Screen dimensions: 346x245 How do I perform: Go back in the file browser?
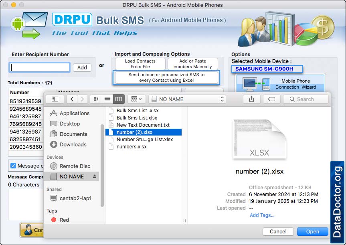pyautogui.click(x=72, y=99)
